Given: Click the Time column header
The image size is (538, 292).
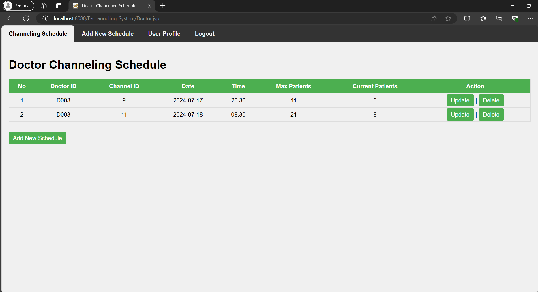Looking at the screenshot, I should [x=238, y=86].
